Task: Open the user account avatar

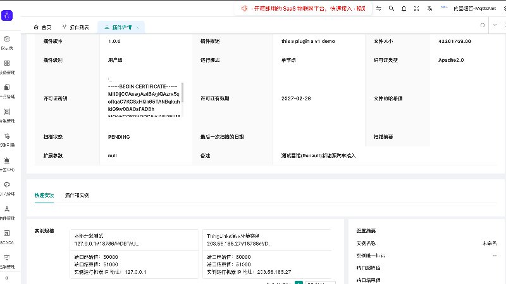Action: (x=444, y=8)
